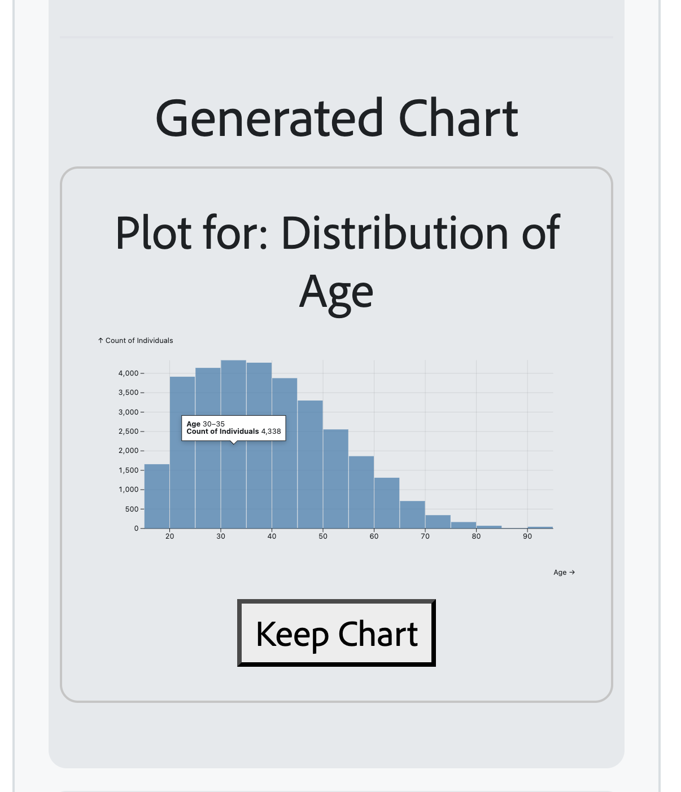The image size is (681, 792).
Task: Click the bar for ages 60–65
Action: [x=387, y=503]
